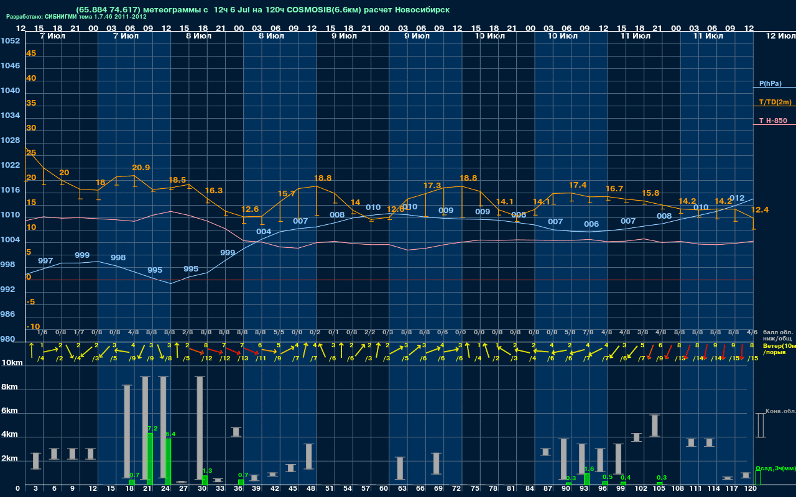
Task: Click the 45 temperature axis label
Action: pos(31,53)
